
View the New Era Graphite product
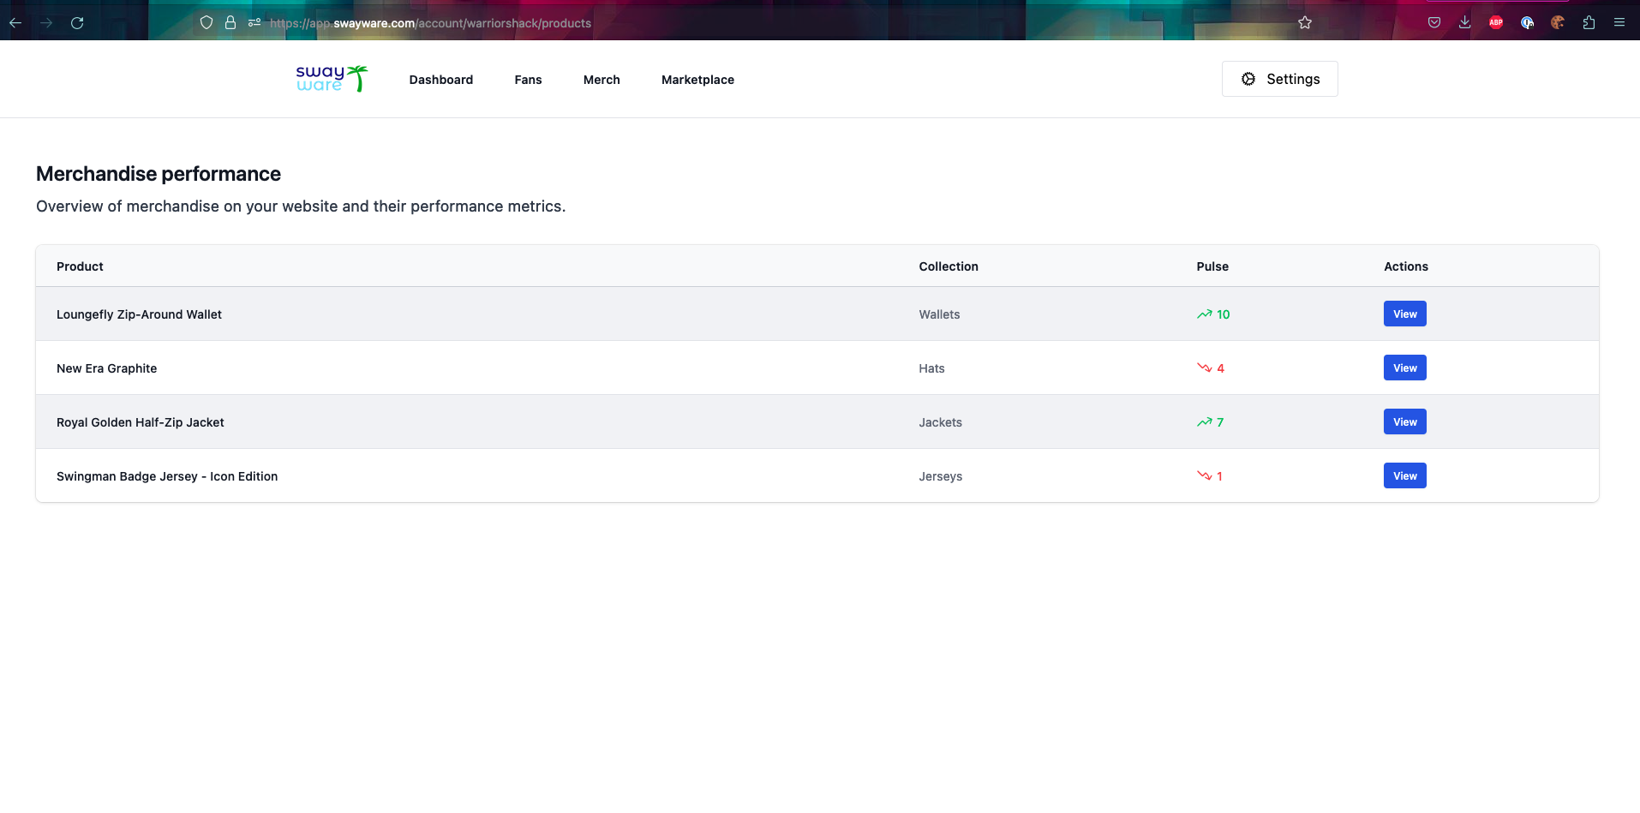click(1405, 368)
